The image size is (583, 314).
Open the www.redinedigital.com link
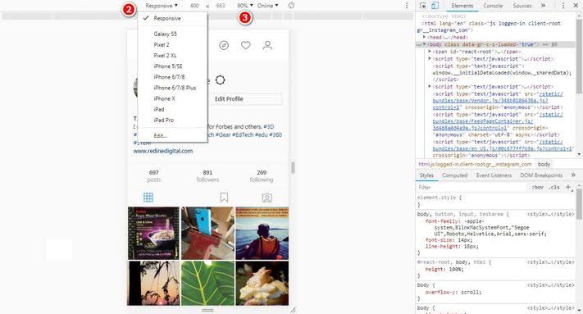pyautogui.click(x=163, y=151)
